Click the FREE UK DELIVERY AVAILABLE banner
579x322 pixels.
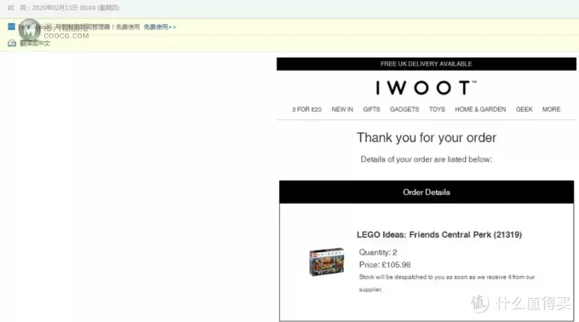426,64
